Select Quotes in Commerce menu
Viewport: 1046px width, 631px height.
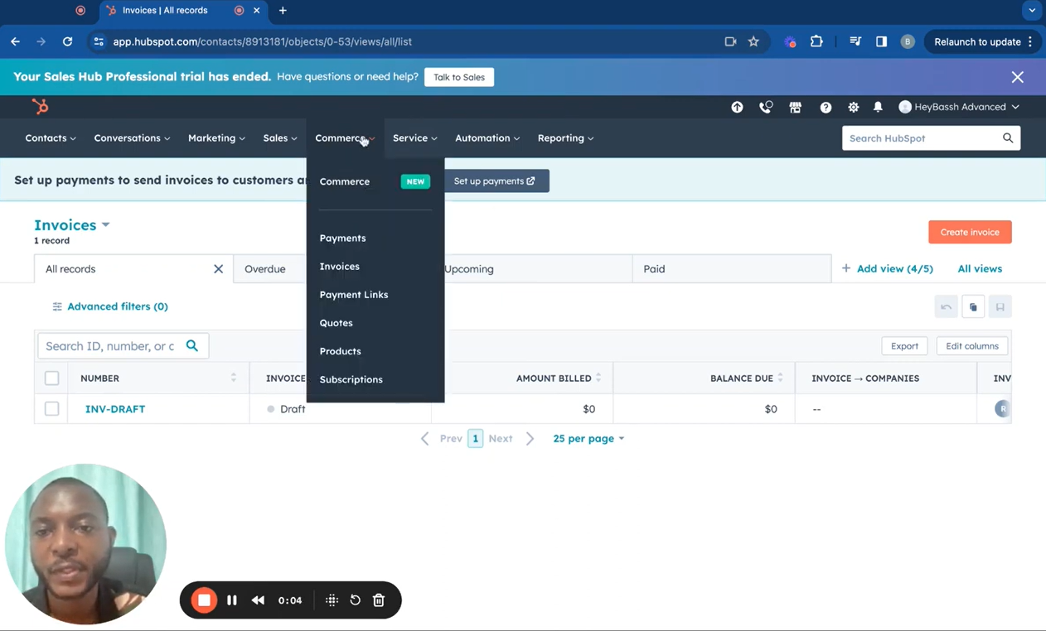(x=337, y=323)
